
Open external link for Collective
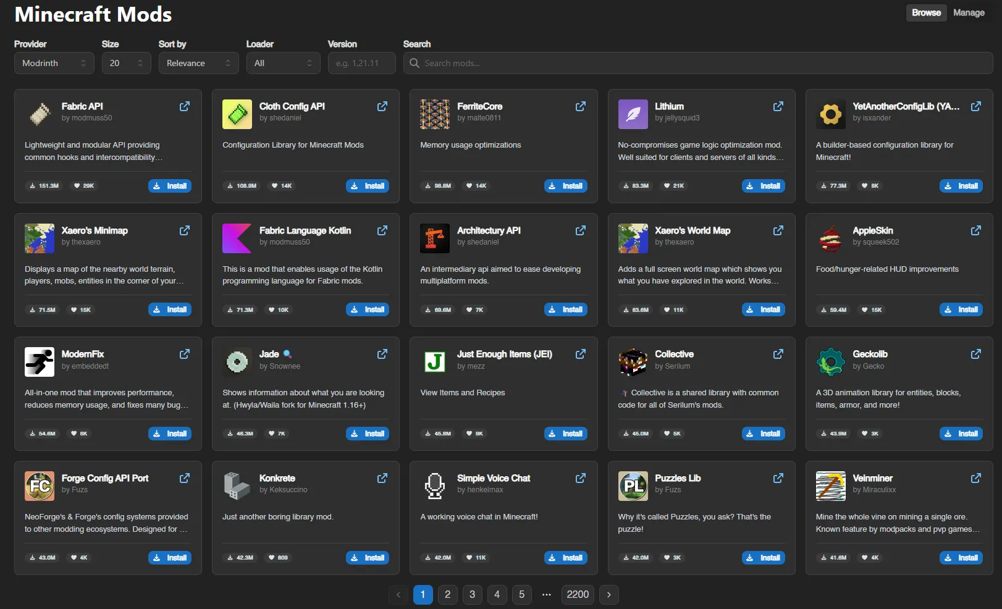click(x=778, y=354)
